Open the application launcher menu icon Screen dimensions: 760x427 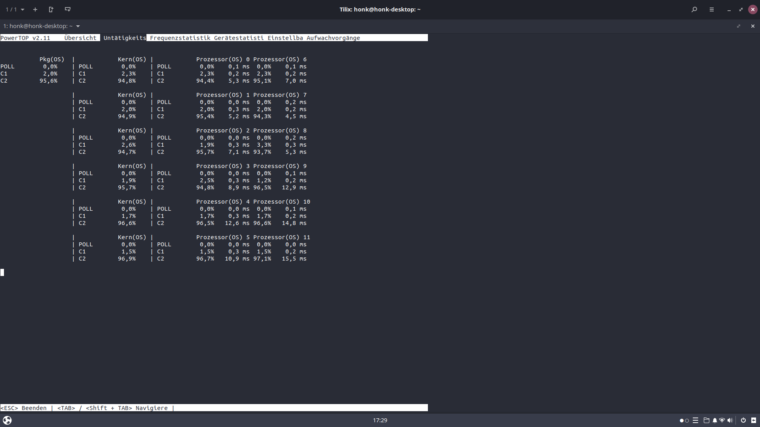pyautogui.click(x=7, y=420)
